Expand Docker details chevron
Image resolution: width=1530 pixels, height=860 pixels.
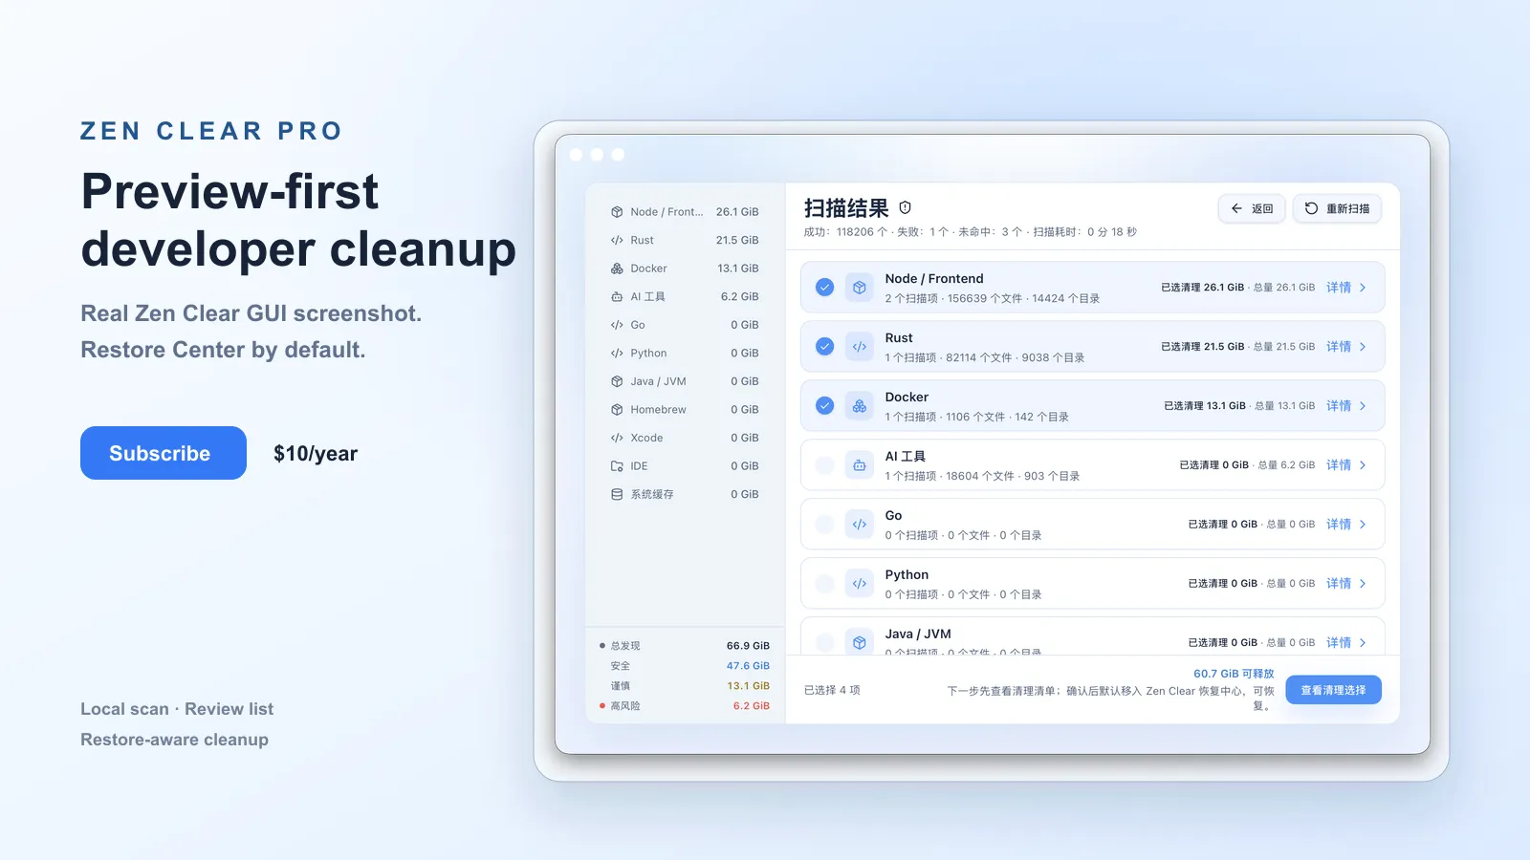tap(1363, 406)
